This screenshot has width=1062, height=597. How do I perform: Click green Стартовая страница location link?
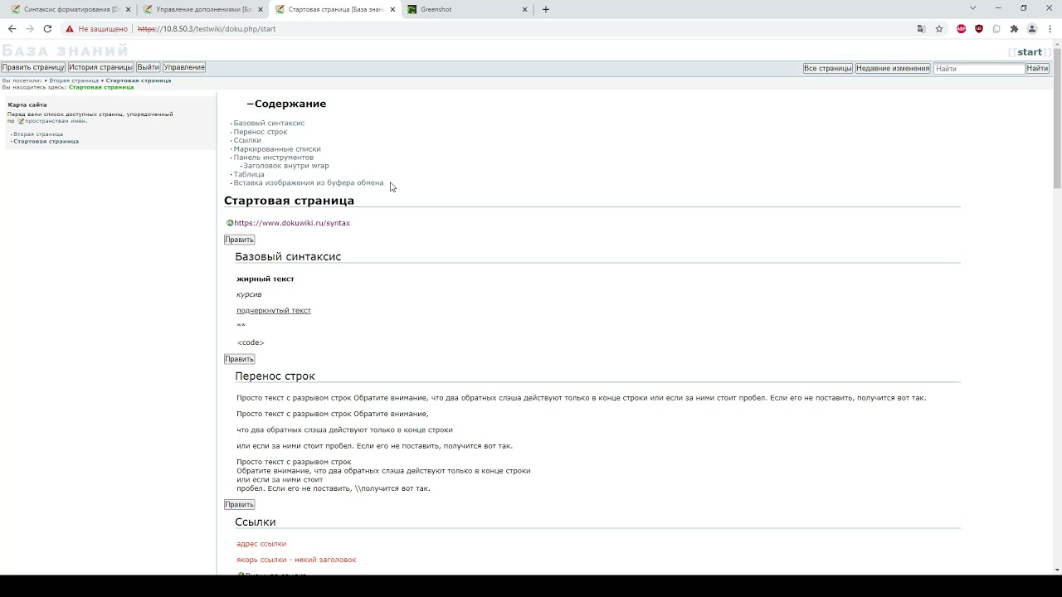(101, 87)
